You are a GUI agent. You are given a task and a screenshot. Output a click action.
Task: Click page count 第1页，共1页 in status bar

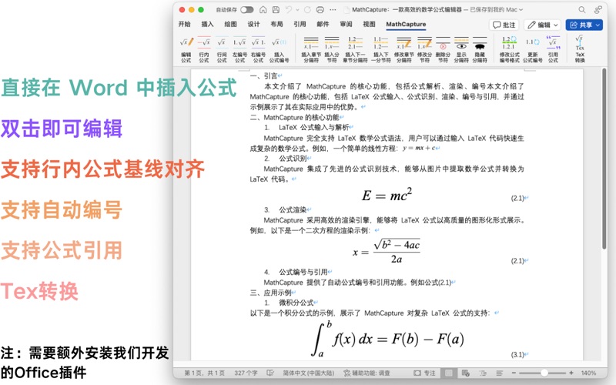pos(204,373)
